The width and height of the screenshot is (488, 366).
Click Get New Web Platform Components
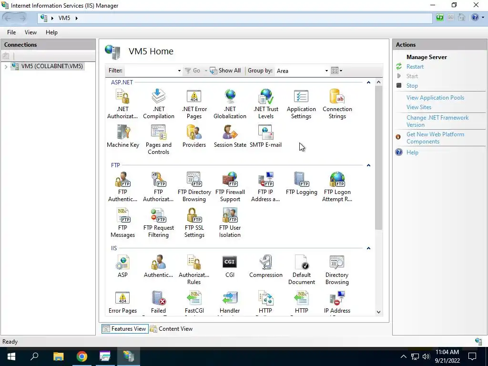pos(435,138)
